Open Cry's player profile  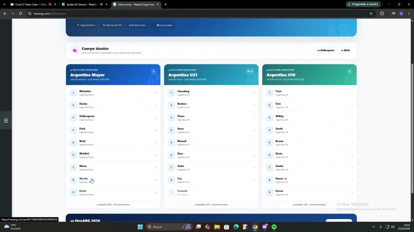(211, 180)
